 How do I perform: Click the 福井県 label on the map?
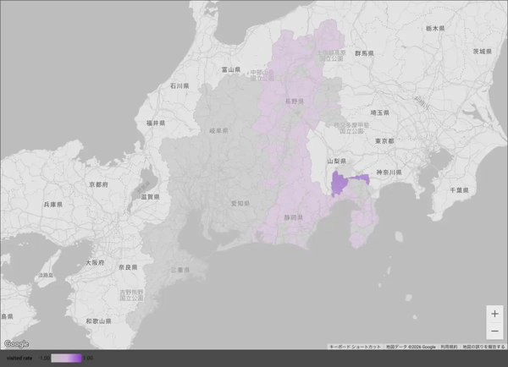156,123
